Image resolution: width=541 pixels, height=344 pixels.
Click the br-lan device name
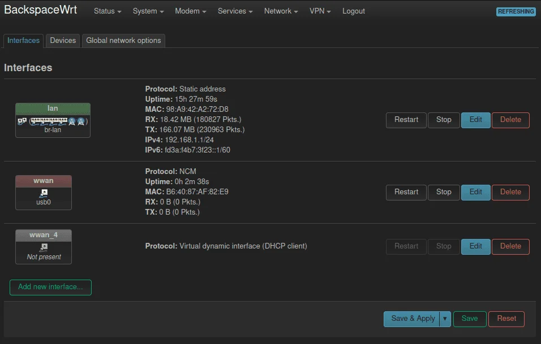pyautogui.click(x=53, y=130)
